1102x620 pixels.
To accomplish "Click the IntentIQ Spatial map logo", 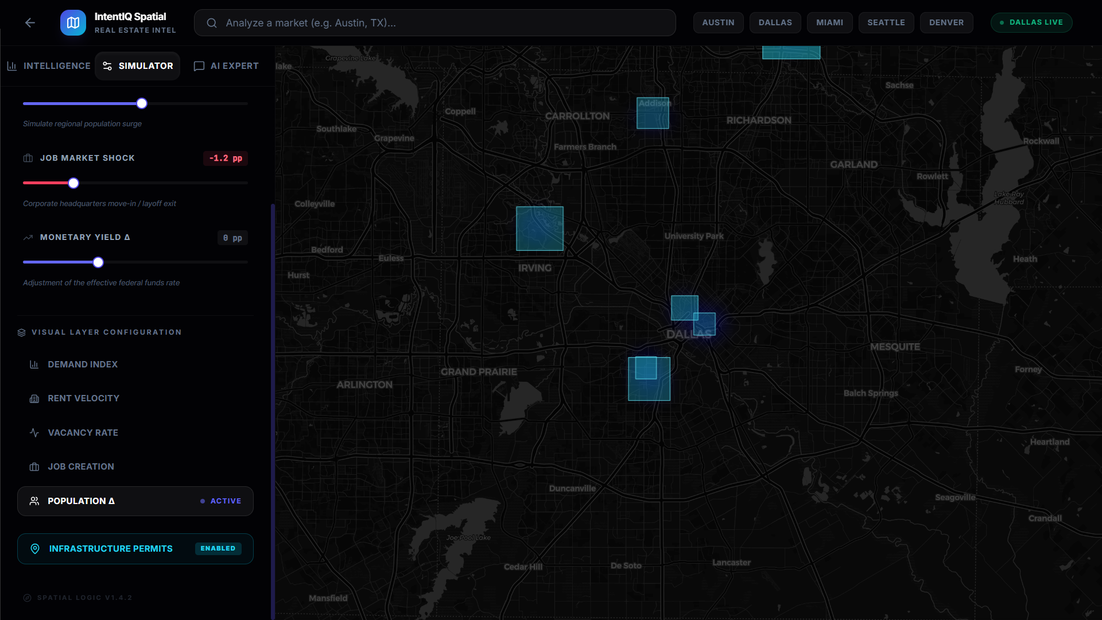I will (x=73, y=23).
